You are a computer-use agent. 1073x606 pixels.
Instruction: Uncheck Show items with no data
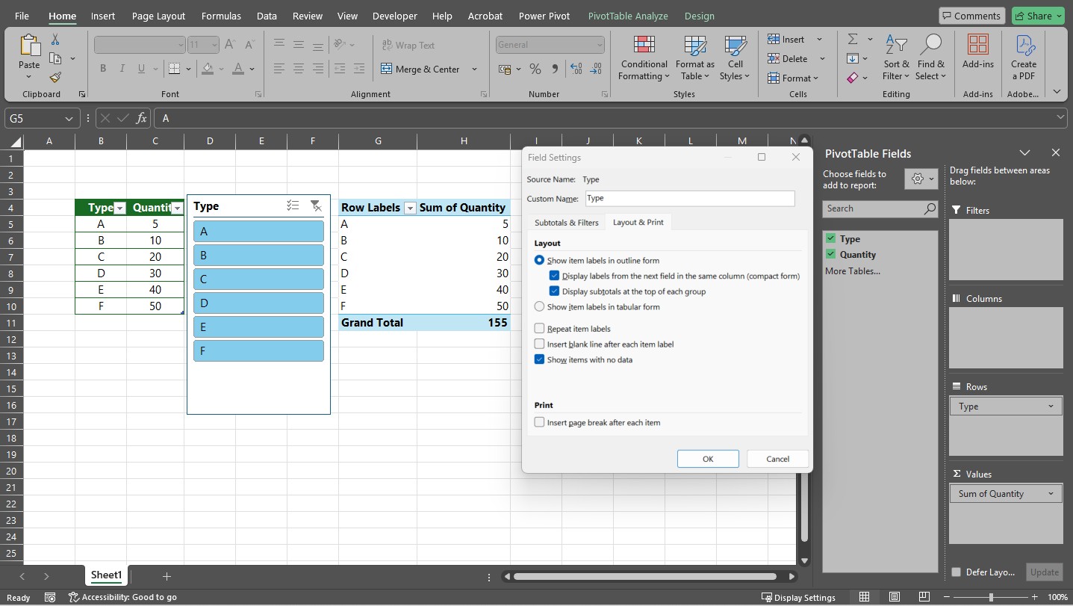coord(540,359)
